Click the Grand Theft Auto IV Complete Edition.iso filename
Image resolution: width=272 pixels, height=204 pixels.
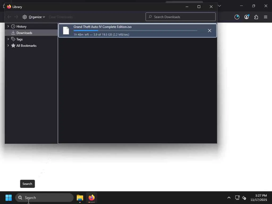tap(103, 27)
